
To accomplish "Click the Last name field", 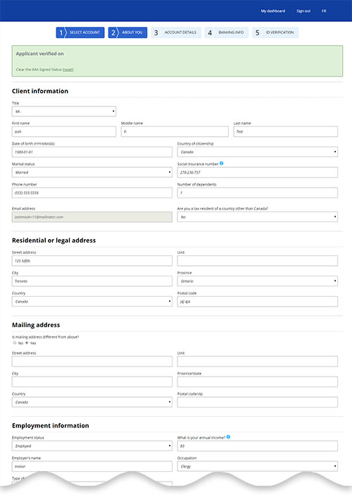I will [x=286, y=132].
